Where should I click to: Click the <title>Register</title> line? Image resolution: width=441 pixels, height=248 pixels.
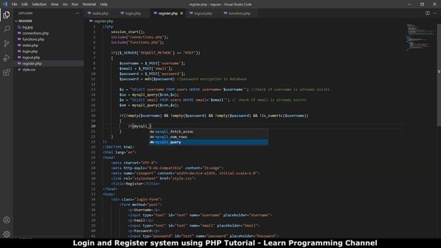[135, 184]
